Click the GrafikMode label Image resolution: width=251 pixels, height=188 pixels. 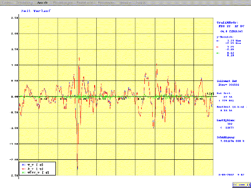click(227, 22)
